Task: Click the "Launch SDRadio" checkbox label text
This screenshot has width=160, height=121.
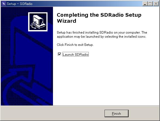Action: (x=76, y=54)
